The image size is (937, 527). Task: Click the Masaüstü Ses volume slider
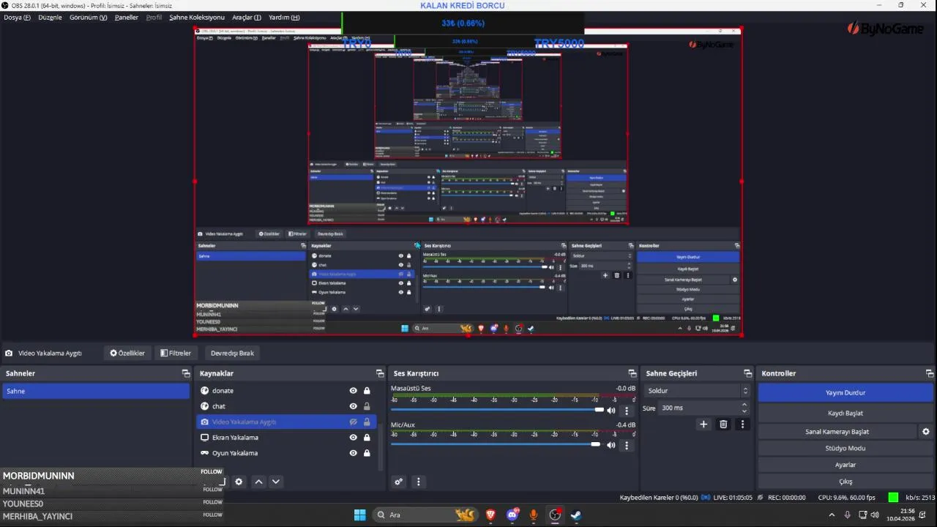pyautogui.click(x=497, y=410)
